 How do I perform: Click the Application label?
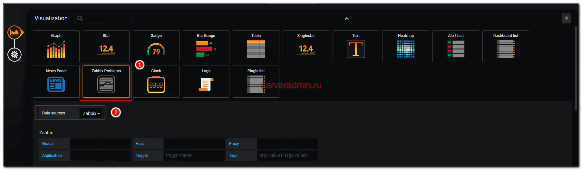(52, 156)
